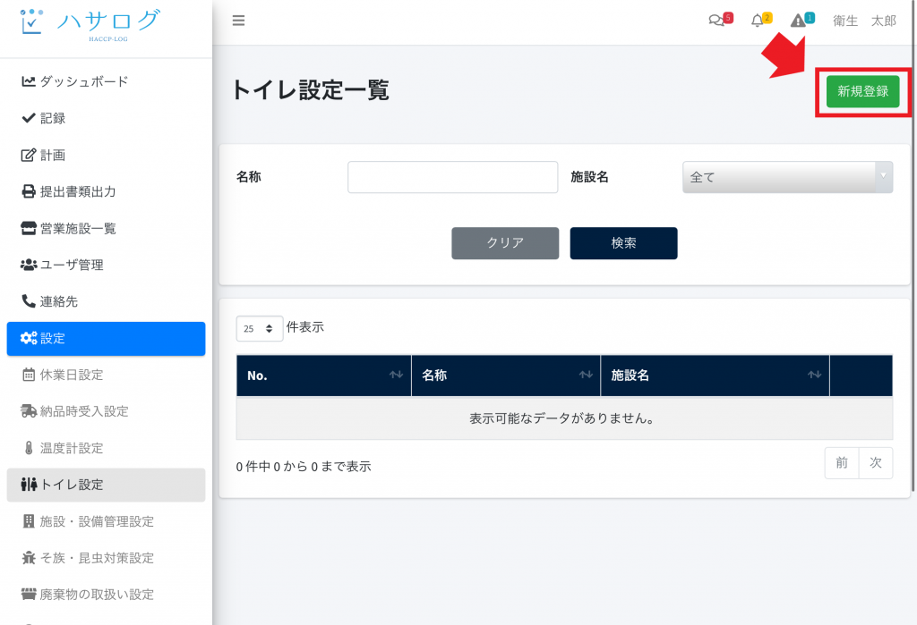917x625 pixels.
Task: Open 温度計設定 settings page
Action: (106, 448)
